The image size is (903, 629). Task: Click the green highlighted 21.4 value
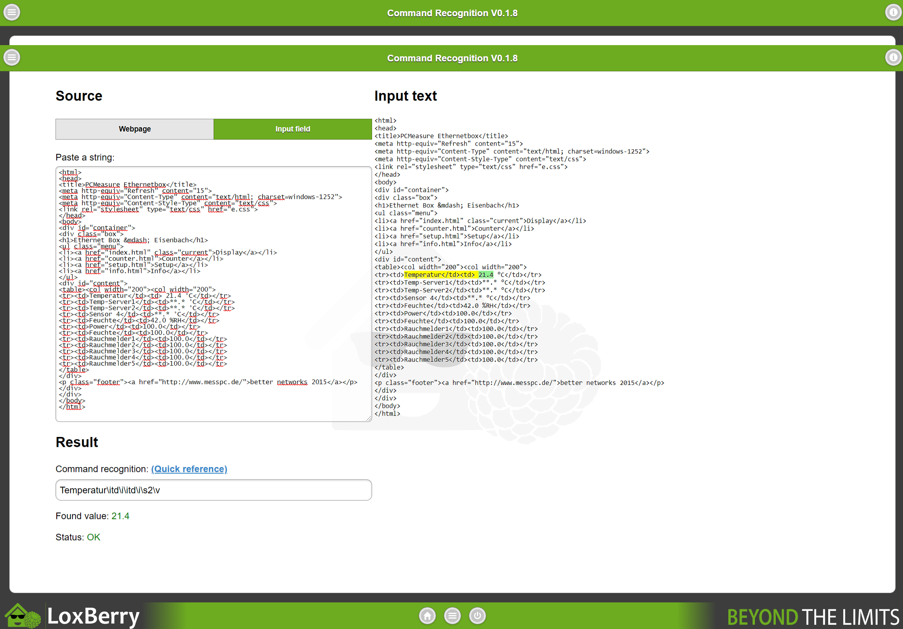pyautogui.click(x=485, y=275)
